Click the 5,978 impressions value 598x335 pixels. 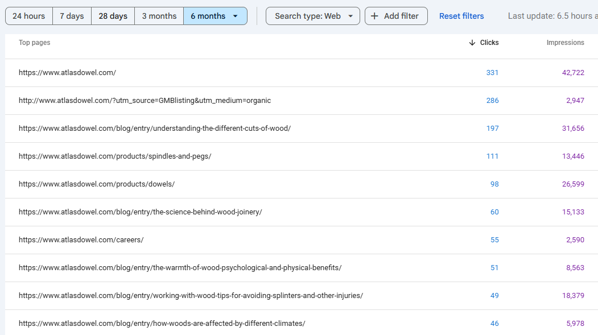pos(575,323)
